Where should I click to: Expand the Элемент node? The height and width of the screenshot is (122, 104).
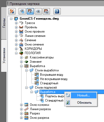(x=21, y=62)
